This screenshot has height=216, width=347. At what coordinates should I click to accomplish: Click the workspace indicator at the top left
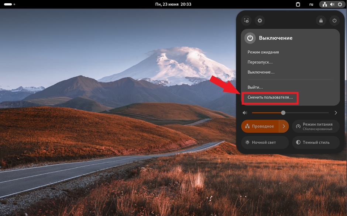click(x=10, y=4)
